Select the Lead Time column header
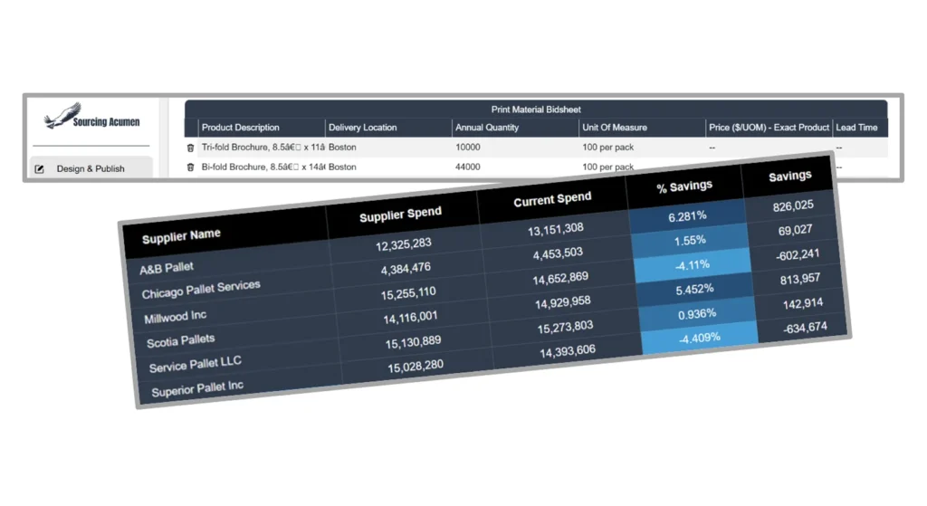This screenshot has height=506, width=927. 860,128
